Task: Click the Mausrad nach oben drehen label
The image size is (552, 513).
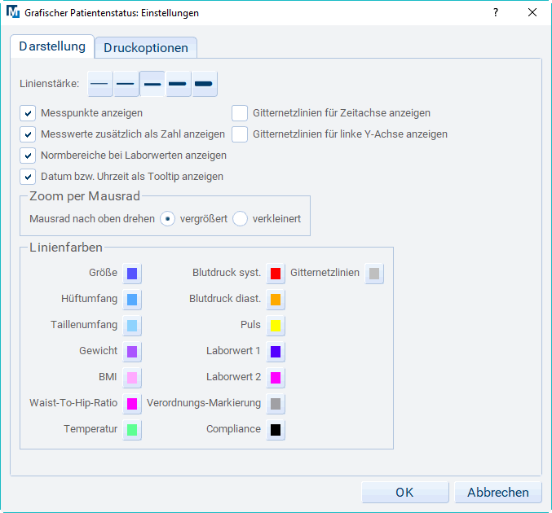Action: 92,219
